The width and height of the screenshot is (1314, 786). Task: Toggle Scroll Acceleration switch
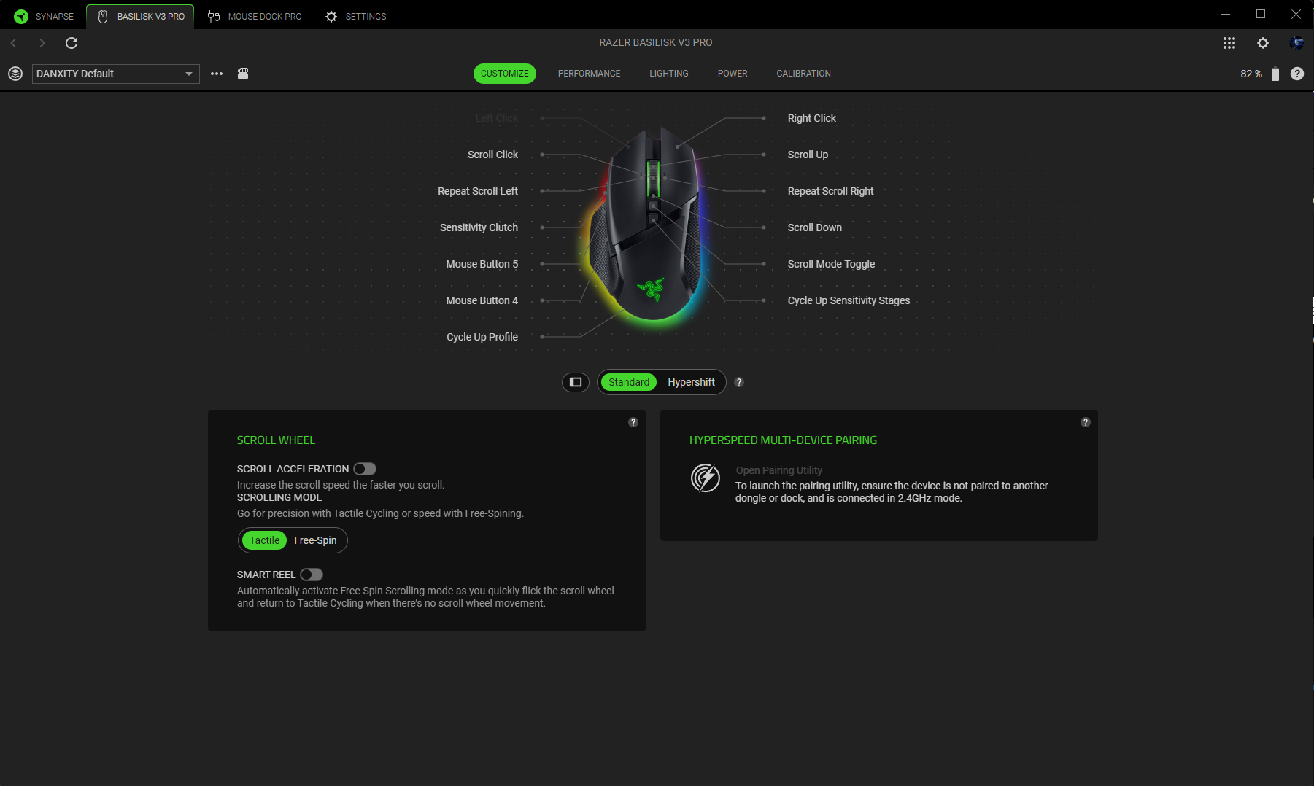tap(365, 469)
